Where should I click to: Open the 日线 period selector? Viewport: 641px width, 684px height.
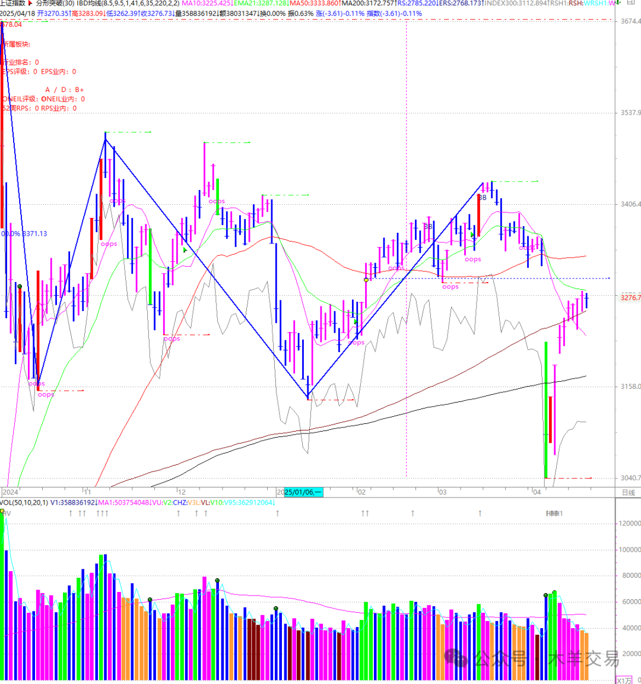[x=629, y=492]
